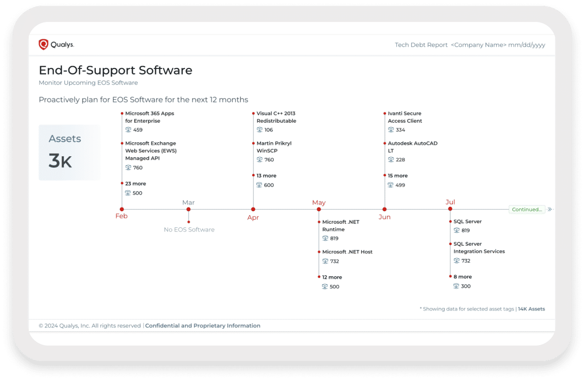Click the Assets 3K summary card
Viewport: 584px width, 380px height.
69,153
